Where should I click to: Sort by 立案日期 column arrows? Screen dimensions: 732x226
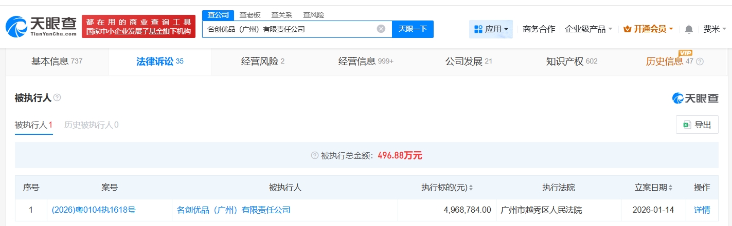(x=670, y=188)
